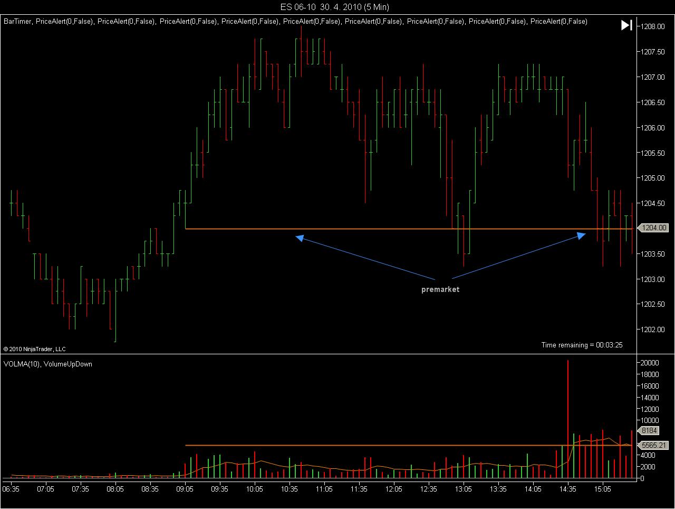Click the 09:05 time axis label

185,489
